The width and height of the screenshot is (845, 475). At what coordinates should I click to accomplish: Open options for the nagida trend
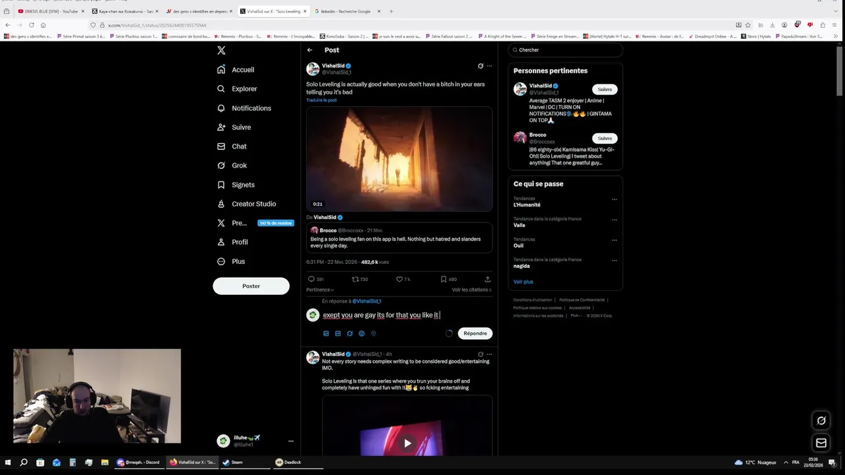pyautogui.click(x=614, y=261)
